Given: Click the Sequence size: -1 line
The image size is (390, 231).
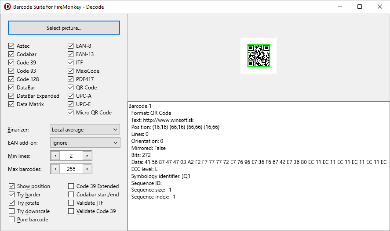Looking at the screenshot, I should click(x=151, y=190).
